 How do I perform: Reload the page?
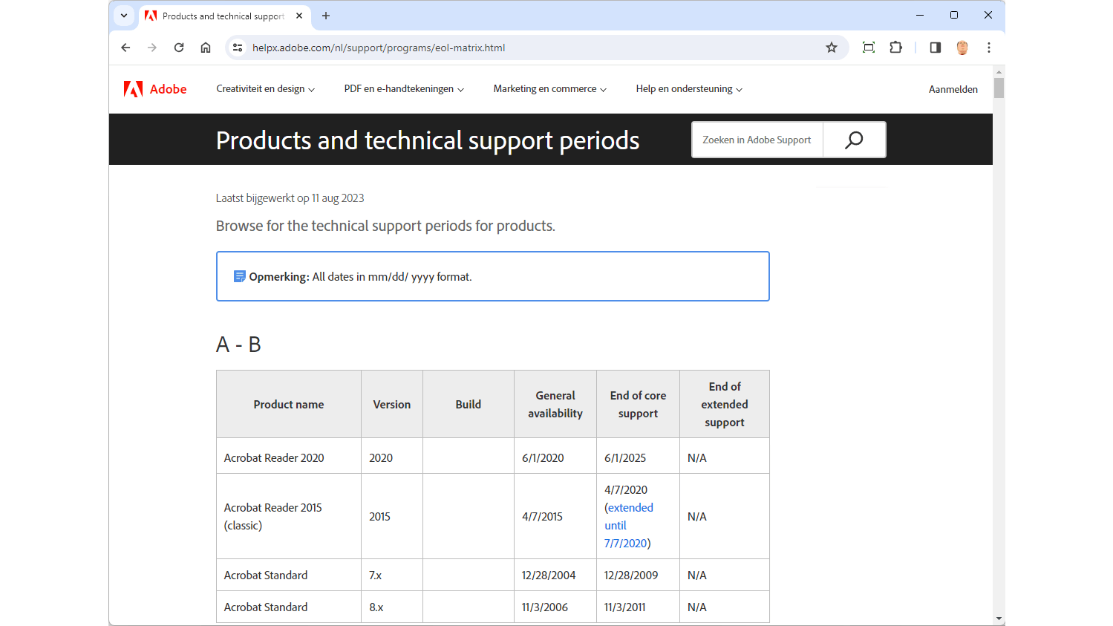coord(179,48)
